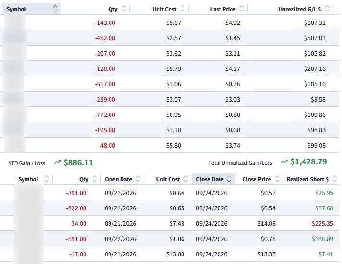This screenshot has width=342, height=264.
Task: Click the Unrealized G/L $ column header label
Action: click(x=299, y=9)
